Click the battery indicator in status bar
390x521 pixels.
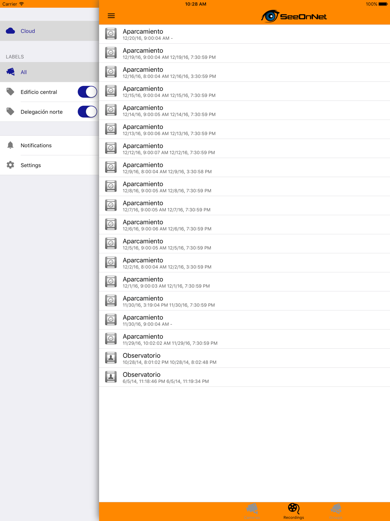coord(383,4)
